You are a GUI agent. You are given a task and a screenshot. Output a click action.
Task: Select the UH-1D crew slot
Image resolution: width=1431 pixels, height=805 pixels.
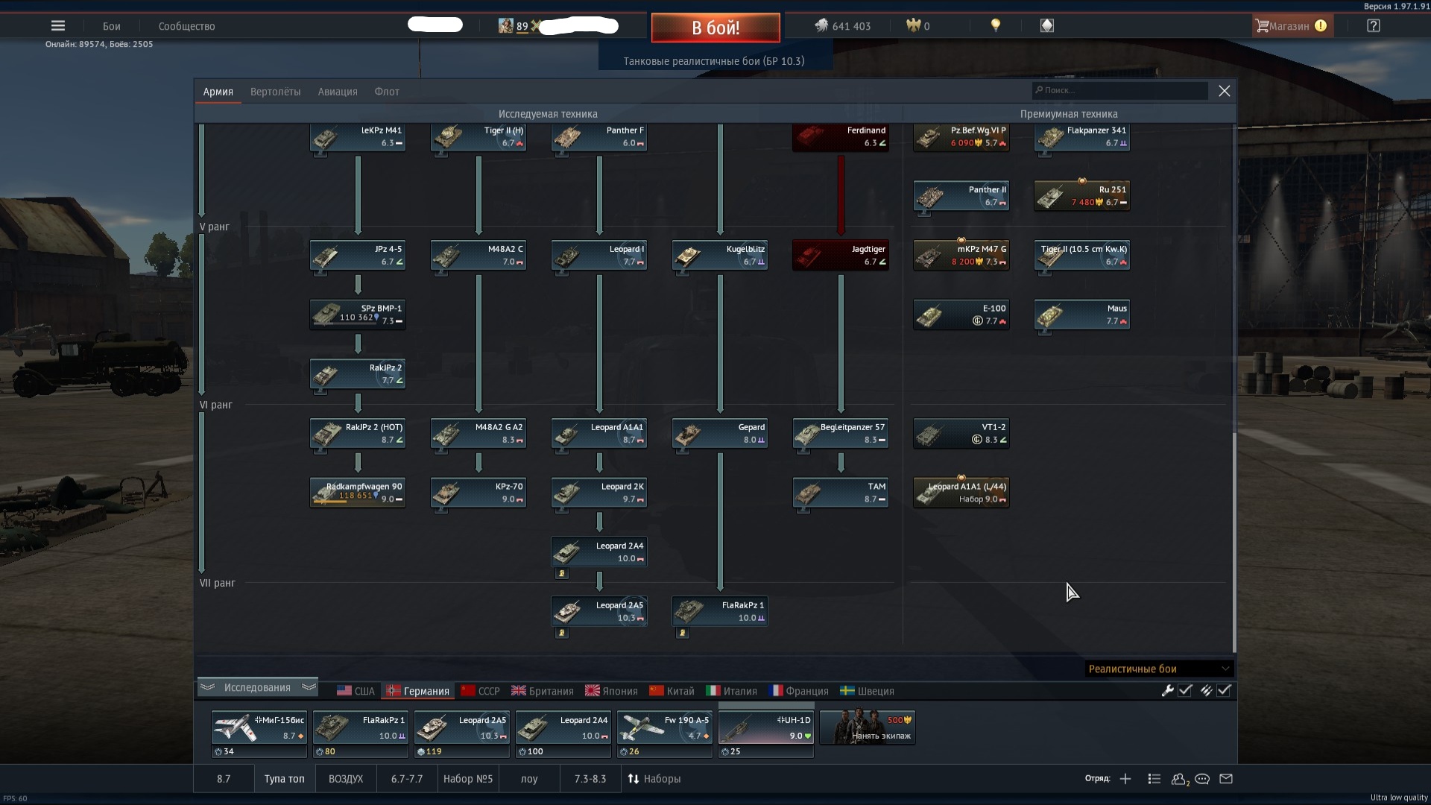point(765,734)
